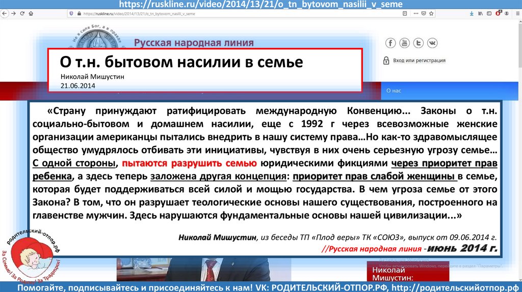Bookmark this page with the star icon
522x292 pixels.
[431, 14]
